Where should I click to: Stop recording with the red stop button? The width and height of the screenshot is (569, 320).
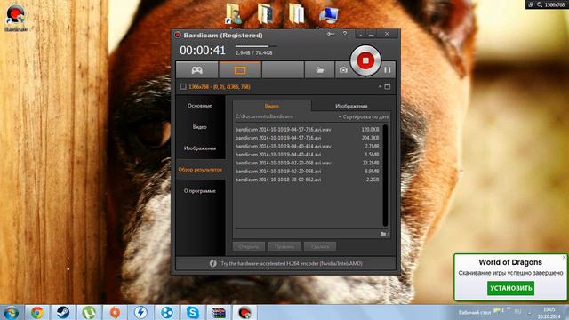pyautogui.click(x=365, y=60)
